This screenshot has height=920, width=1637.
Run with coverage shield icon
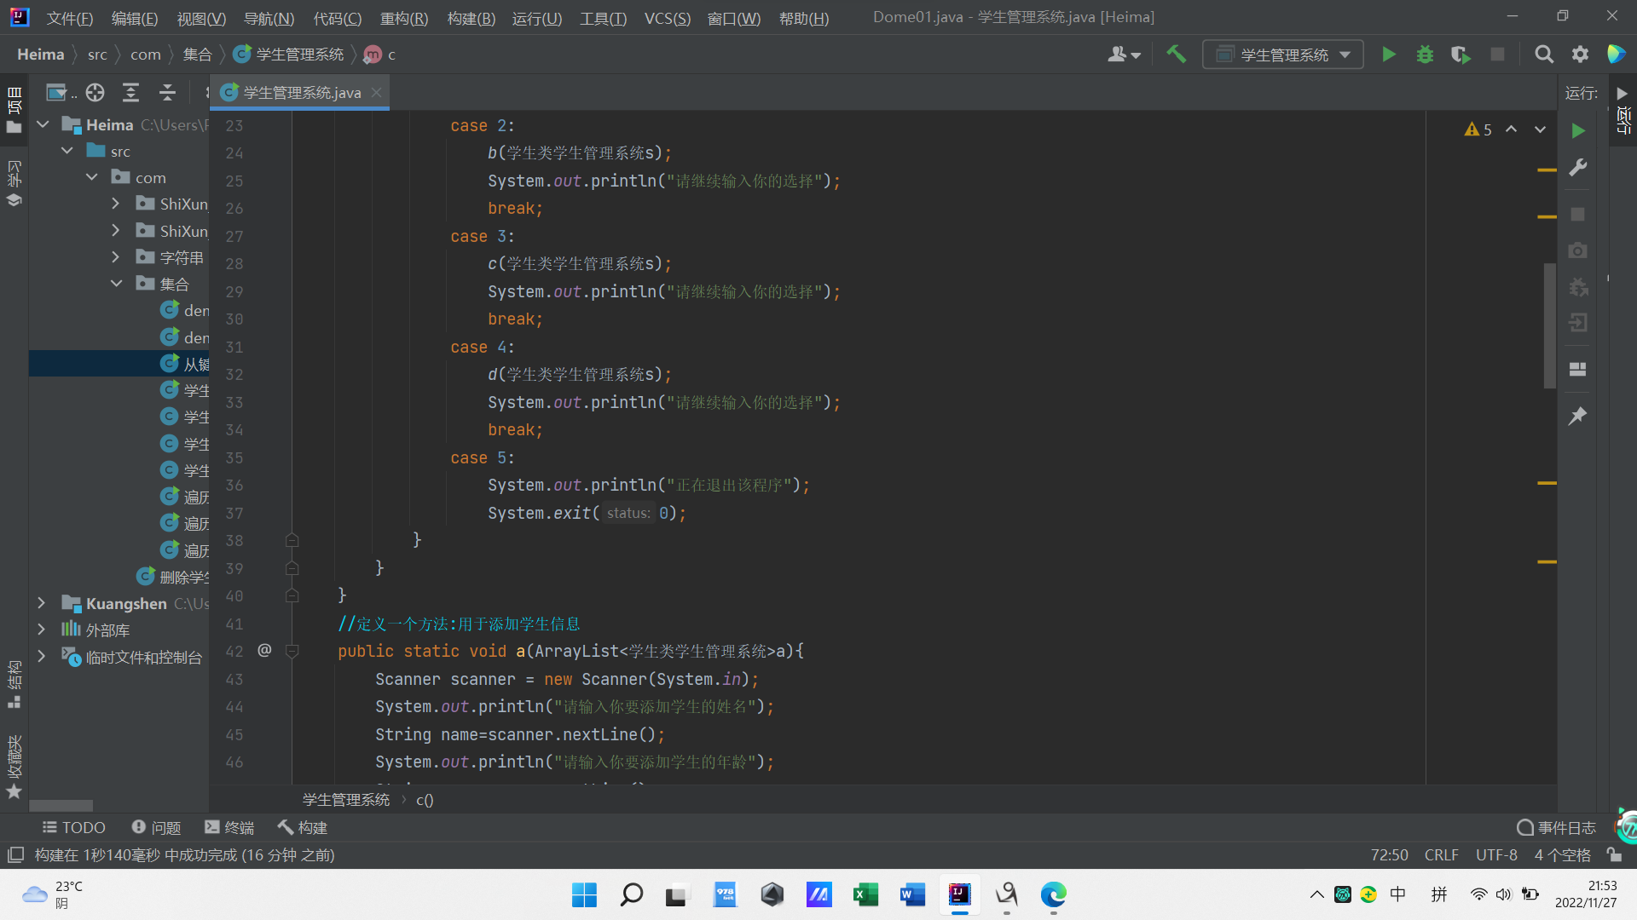[1461, 55]
